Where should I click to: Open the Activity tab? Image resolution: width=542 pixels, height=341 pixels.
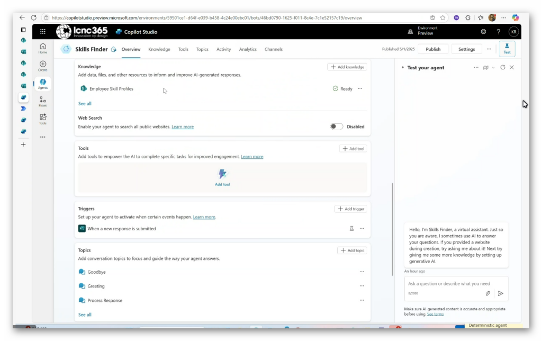pyautogui.click(x=224, y=49)
